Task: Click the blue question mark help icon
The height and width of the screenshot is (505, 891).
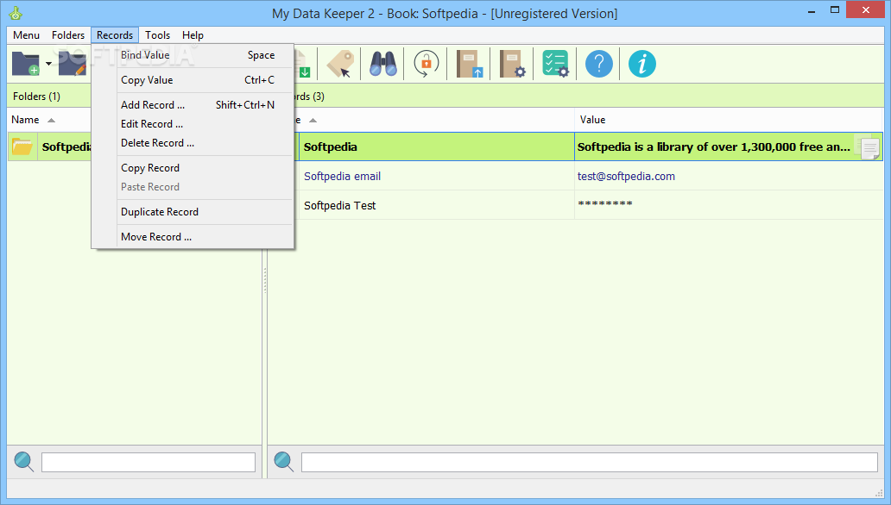Action: pyautogui.click(x=599, y=64)
